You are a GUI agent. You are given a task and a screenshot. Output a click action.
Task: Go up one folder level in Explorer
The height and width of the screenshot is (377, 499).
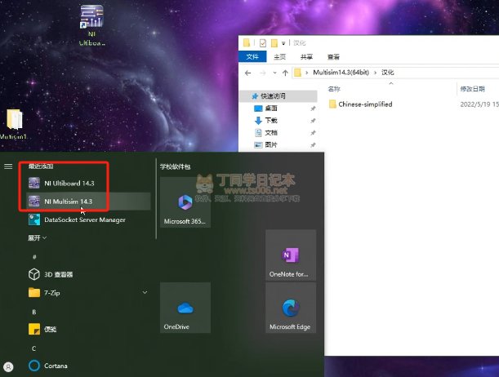(285, 73)
